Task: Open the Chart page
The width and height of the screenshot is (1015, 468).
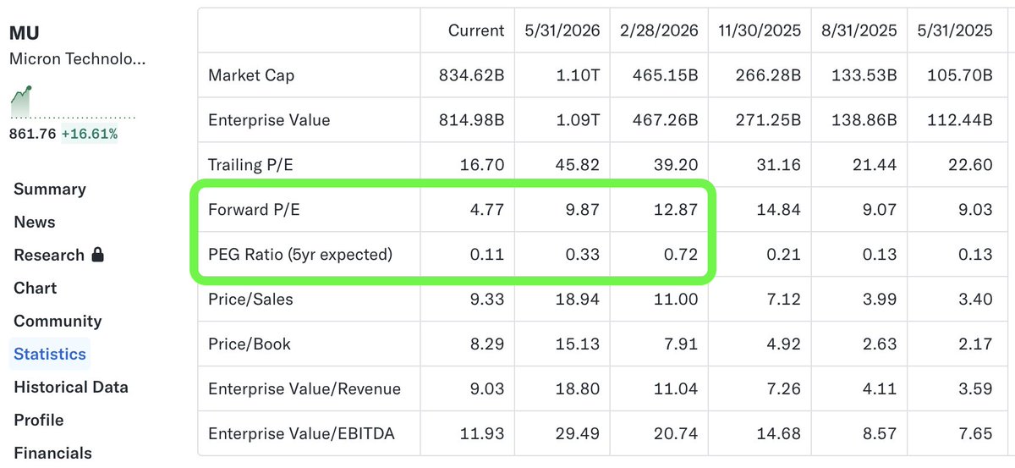Action: pyautogui.click(x=36, y=288)
